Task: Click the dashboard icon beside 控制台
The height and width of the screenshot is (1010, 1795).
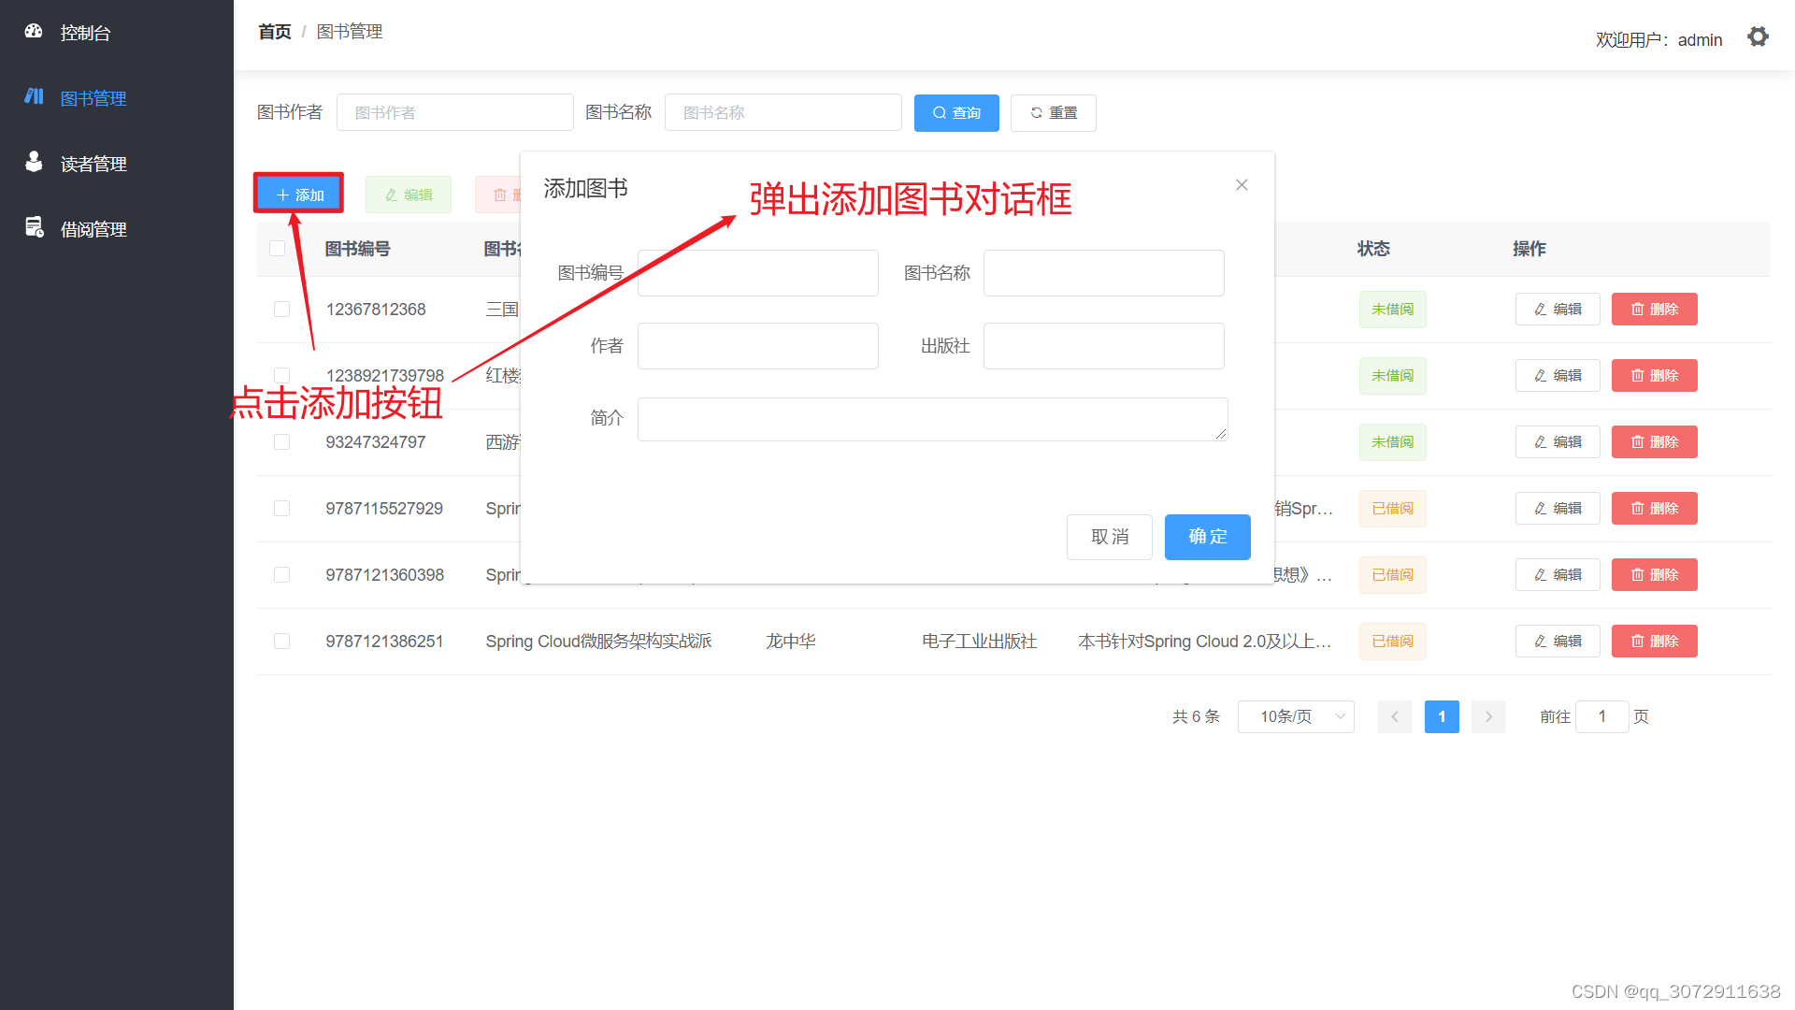Action: click(x=34, y=31)
